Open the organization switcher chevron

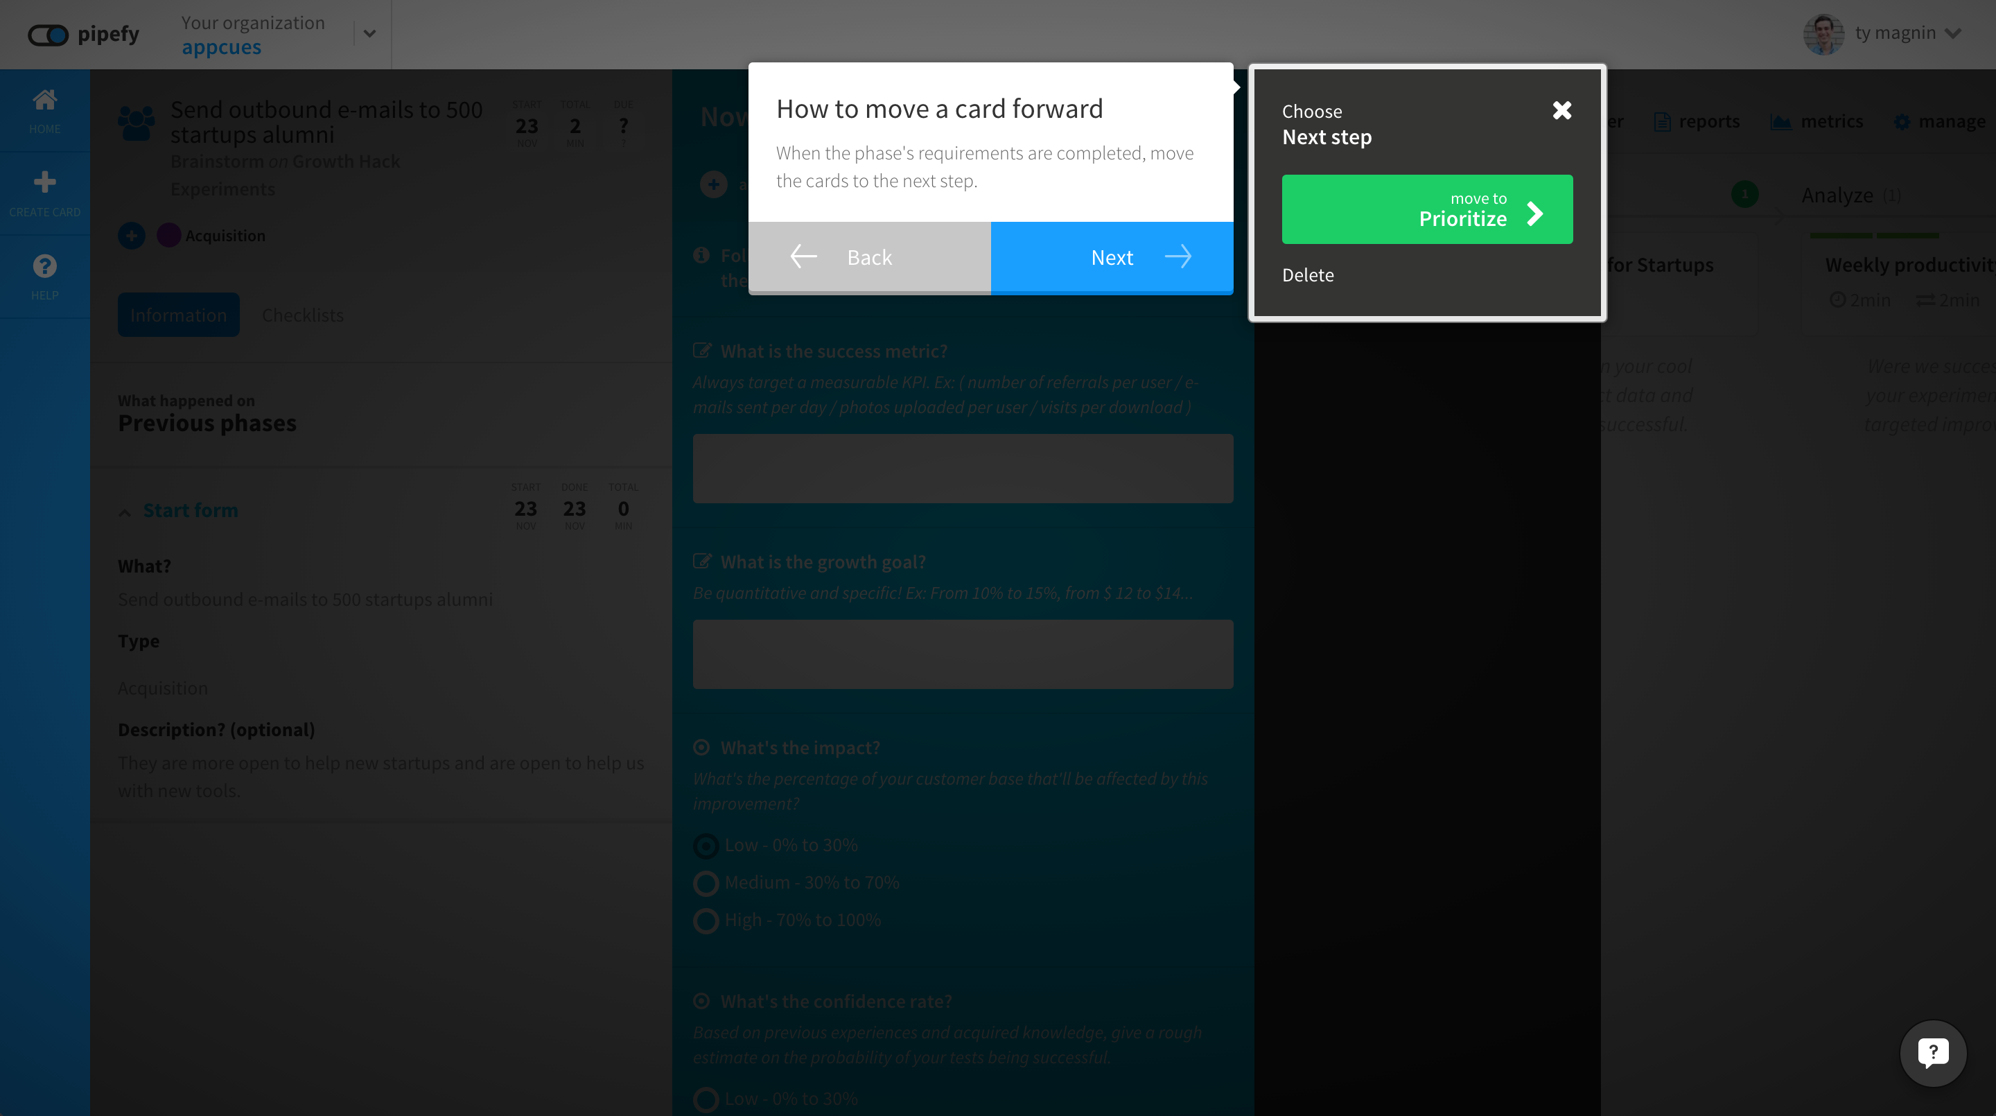tap(369, 33)
